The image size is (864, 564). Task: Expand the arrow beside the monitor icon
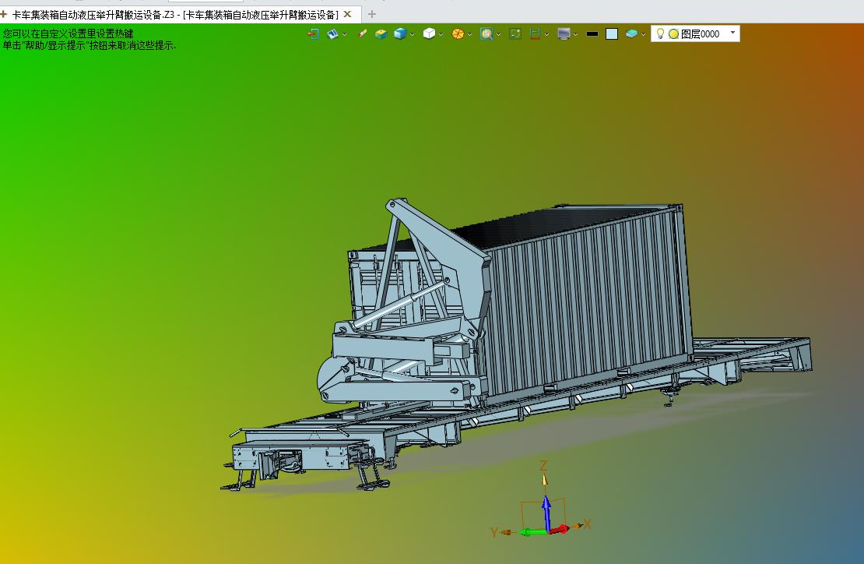575,35
